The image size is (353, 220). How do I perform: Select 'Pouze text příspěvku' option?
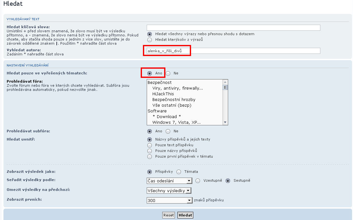click(150, 145)
